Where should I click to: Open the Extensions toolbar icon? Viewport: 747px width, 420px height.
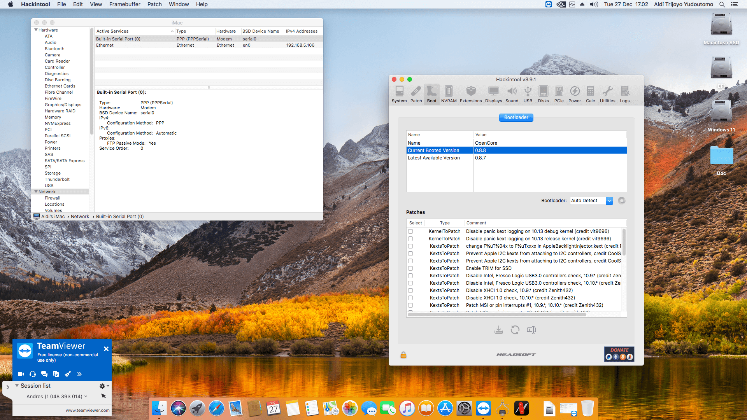471,94
